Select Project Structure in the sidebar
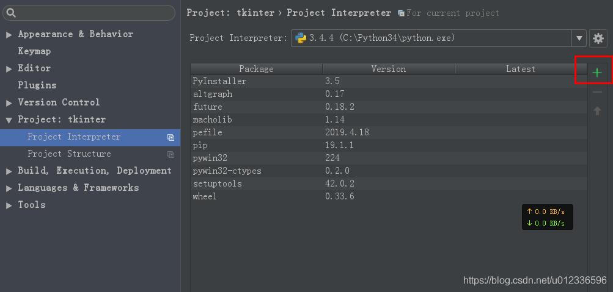This screenshot has height=292, width=613. click(69, 154)
